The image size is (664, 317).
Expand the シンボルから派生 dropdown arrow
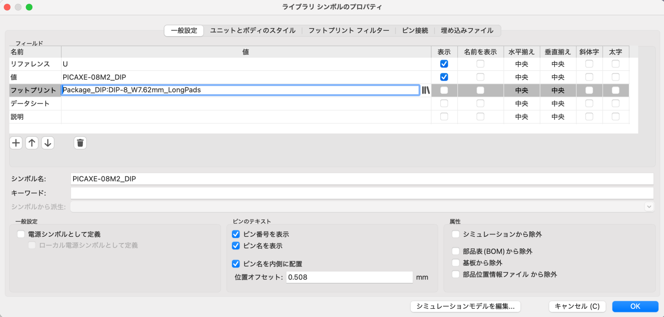(649, 207)
